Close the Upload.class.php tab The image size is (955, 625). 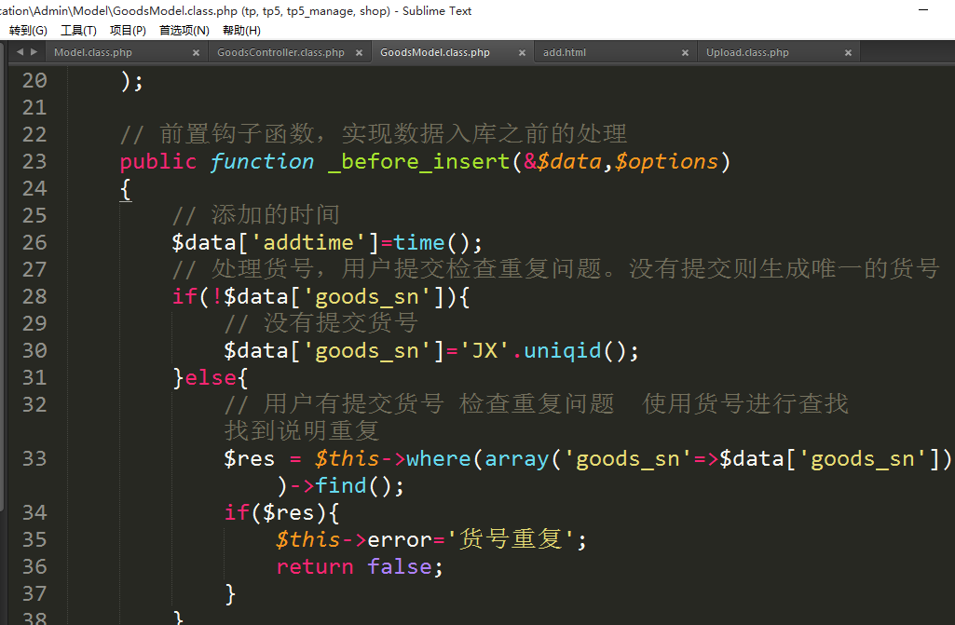(x=848, y=53)
